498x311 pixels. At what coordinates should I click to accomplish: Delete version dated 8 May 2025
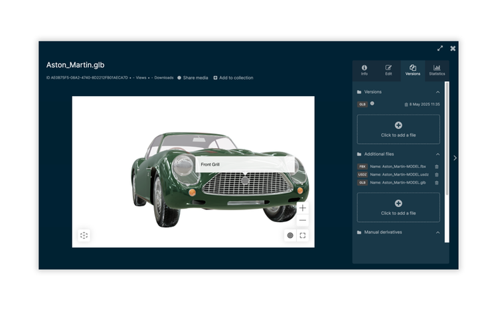406,105
